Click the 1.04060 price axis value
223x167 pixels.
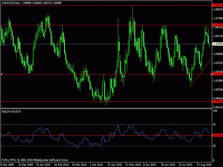point(218,54)
